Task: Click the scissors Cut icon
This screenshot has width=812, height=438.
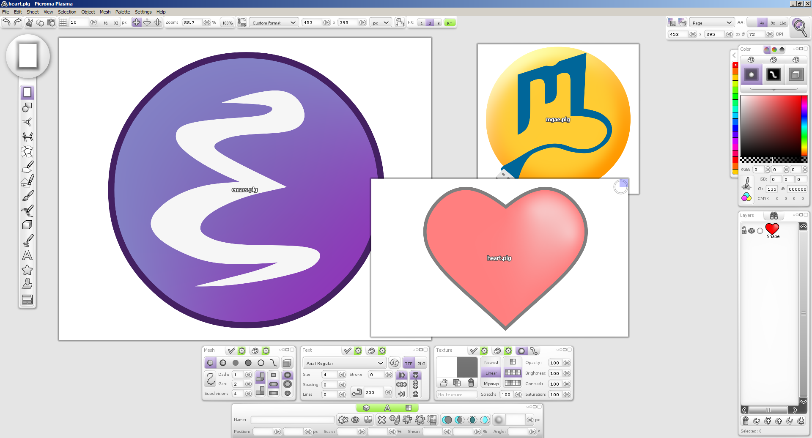Action: point(29,22)
